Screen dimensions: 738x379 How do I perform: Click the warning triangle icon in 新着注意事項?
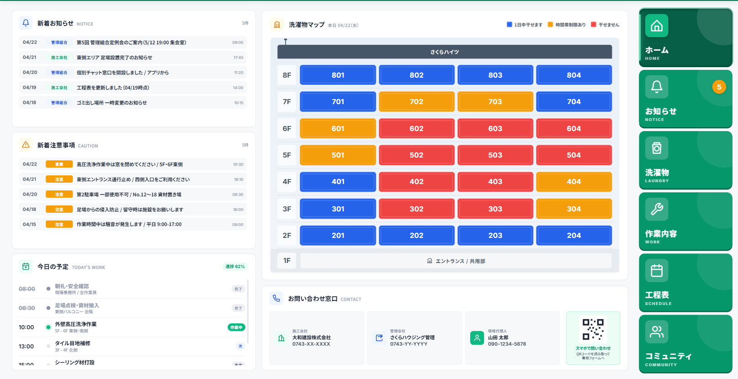pos(26,145)
